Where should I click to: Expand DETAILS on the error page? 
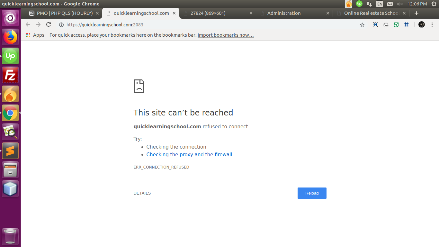[142, 193]
